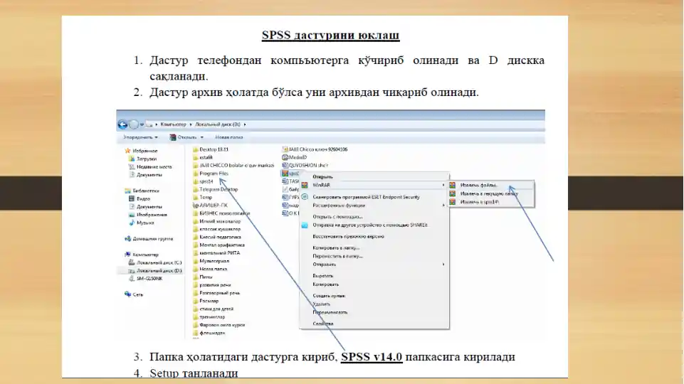Open 'Недавние места' in navigation pane
The image size is (684, 384).
tap(154, 167)
